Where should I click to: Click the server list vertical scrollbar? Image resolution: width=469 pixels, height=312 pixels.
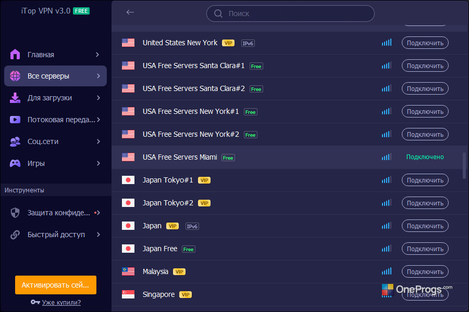[464, 166]
